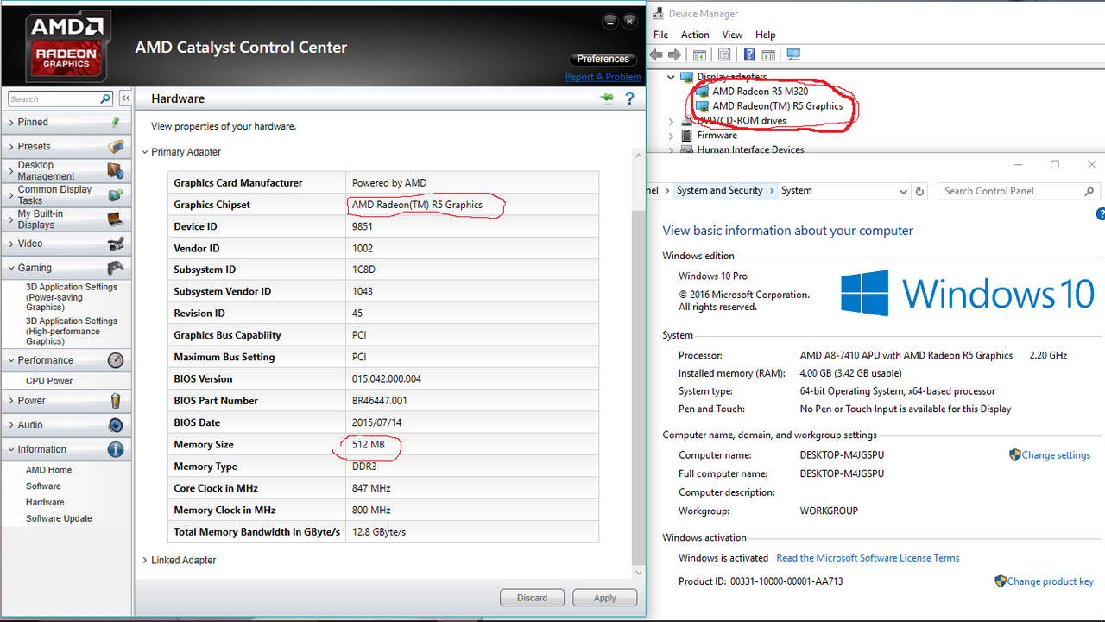This screenshot has width=1105, height=622.
Task: Open AMD Home under Information
Action: (48, 470)
